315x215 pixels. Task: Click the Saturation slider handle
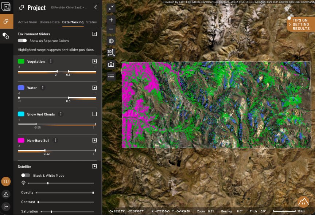pos(52,211)
